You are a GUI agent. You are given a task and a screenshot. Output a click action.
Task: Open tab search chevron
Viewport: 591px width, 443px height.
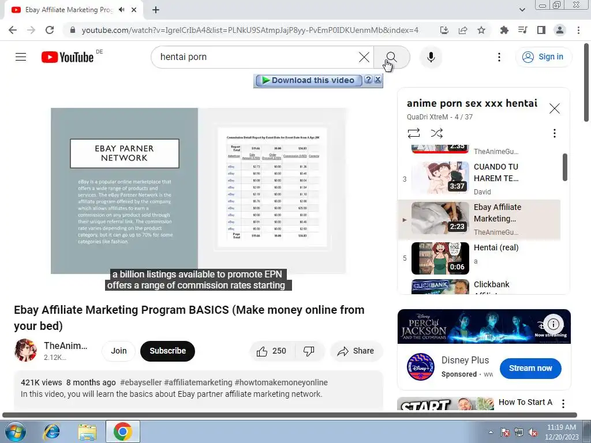point(522,10)
